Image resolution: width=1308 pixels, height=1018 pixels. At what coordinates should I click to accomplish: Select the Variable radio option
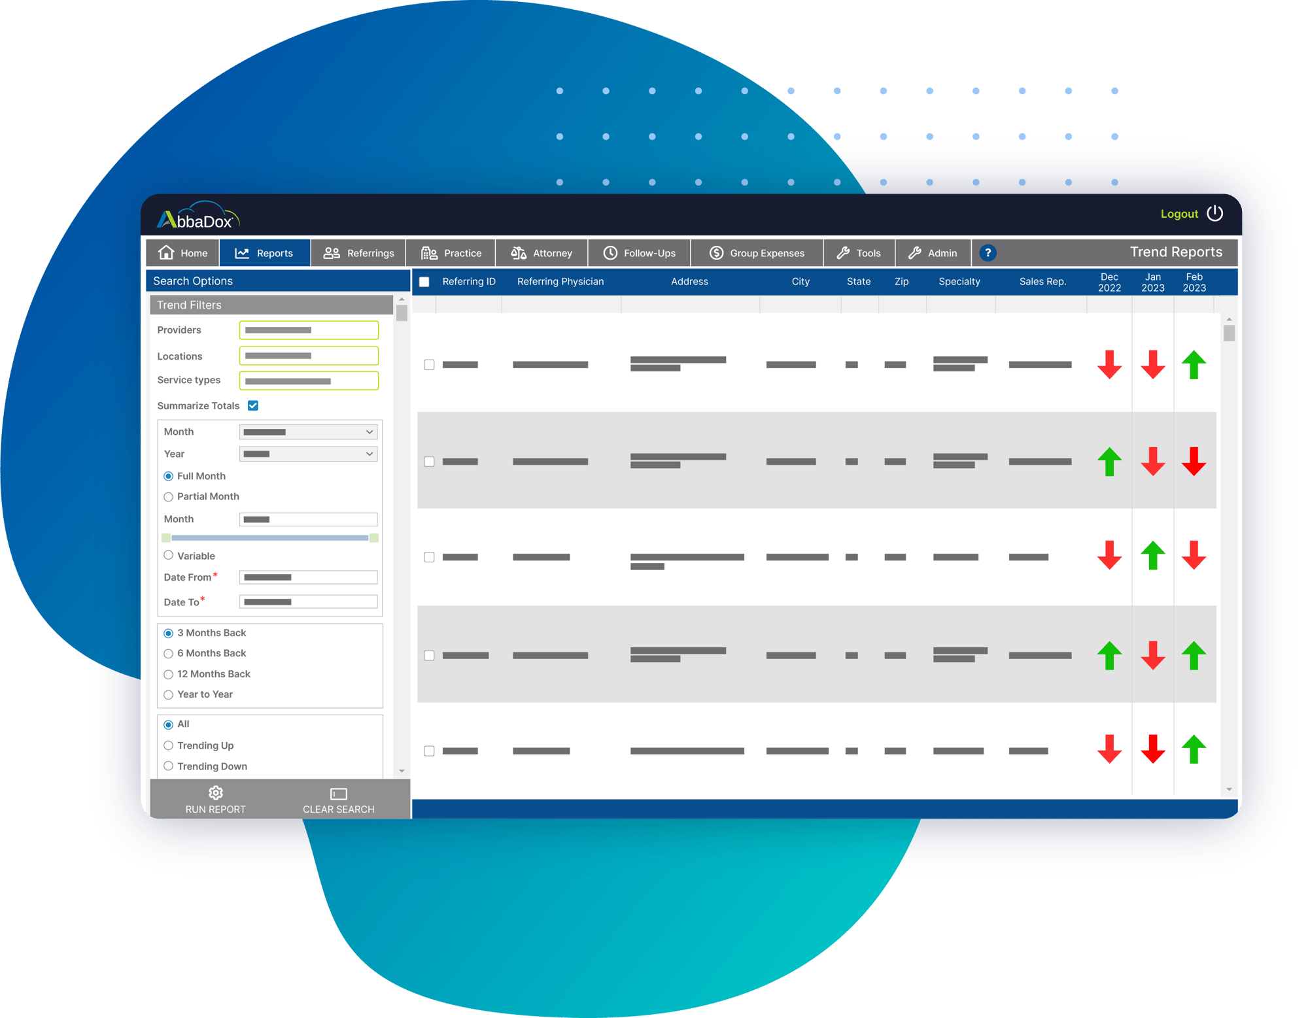point(168,555)
